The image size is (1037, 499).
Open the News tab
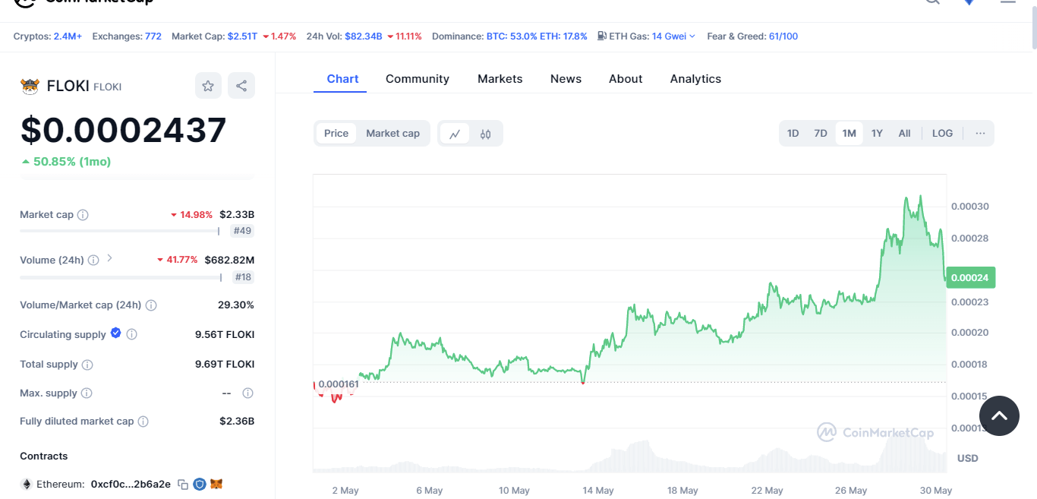[x=566, y=79]
